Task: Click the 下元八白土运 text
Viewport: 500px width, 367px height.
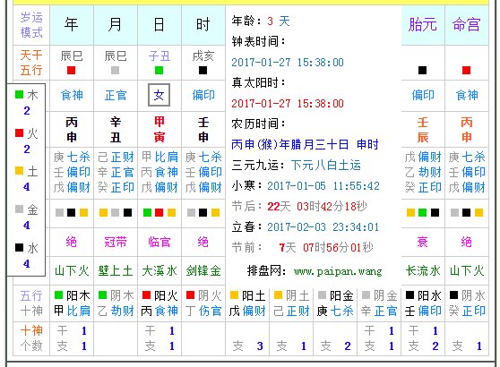Action: [326, 166]
